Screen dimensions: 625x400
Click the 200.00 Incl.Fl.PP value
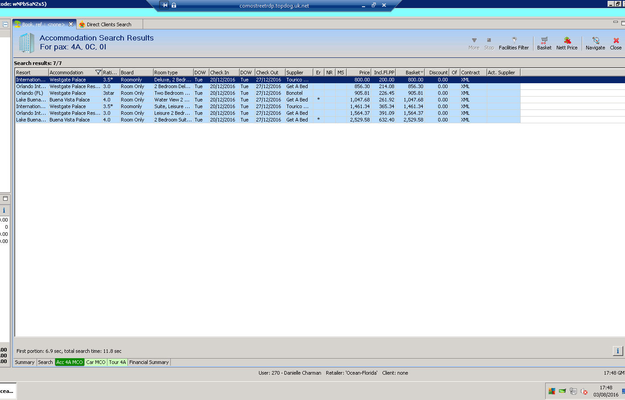pyautogui.click(x=387, y=80)
